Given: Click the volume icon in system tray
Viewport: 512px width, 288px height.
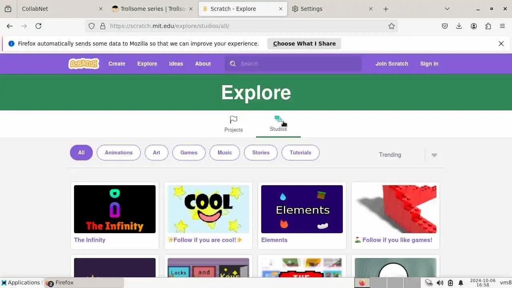Looking at the screenshot, I should point(440,283).
